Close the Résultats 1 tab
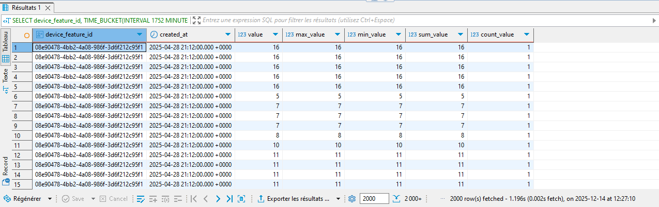 point(48,8)
